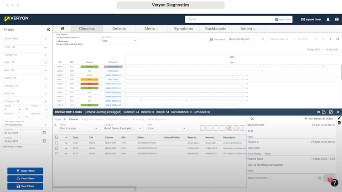Switch to the Defects tab
Viewport: 342px width, 192px height.
coord(119,29)
